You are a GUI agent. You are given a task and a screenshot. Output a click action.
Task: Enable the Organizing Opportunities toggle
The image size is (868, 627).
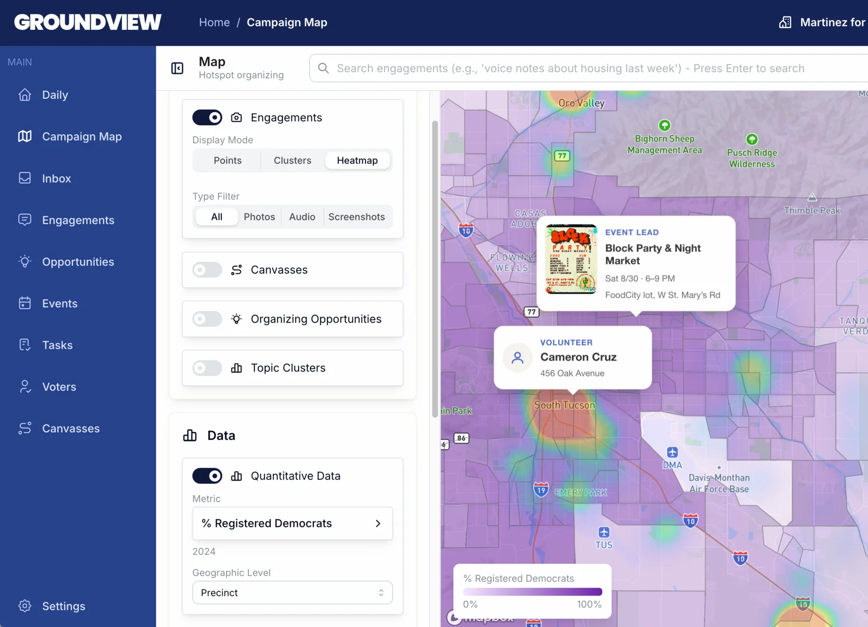pos(207,319)
